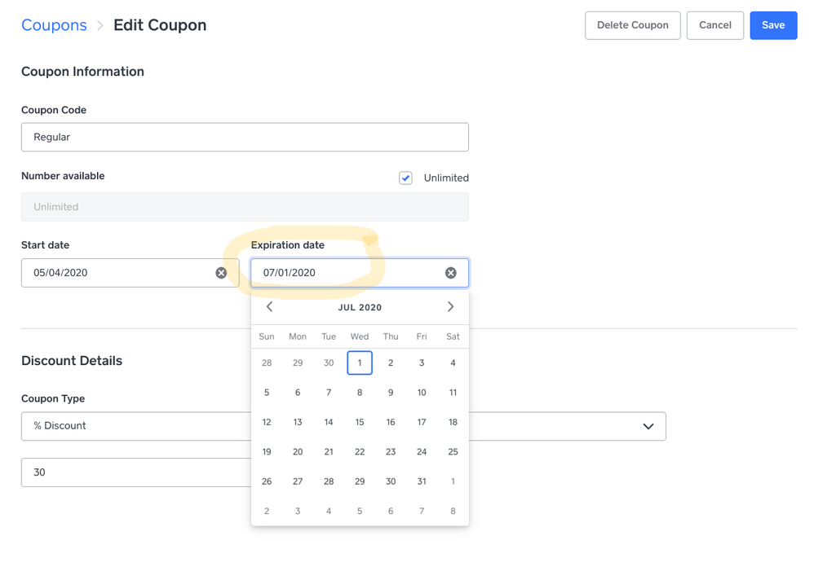
Task: Click the Start date input field
Action: [118, 273]
